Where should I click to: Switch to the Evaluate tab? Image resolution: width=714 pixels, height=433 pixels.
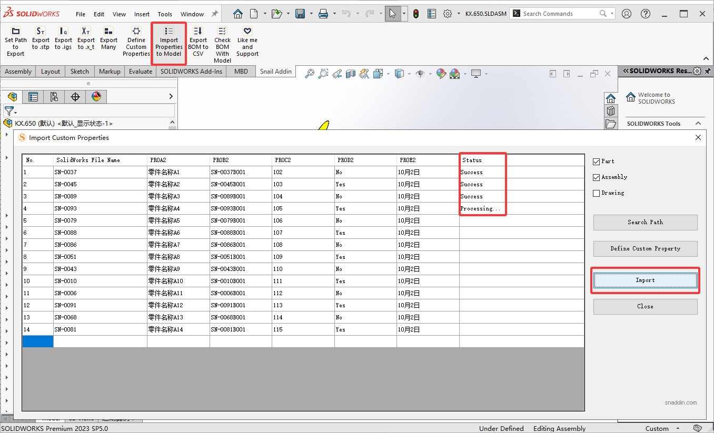(141, 72)
